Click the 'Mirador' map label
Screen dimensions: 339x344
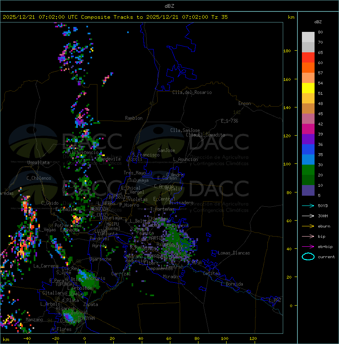click(172, 277)
